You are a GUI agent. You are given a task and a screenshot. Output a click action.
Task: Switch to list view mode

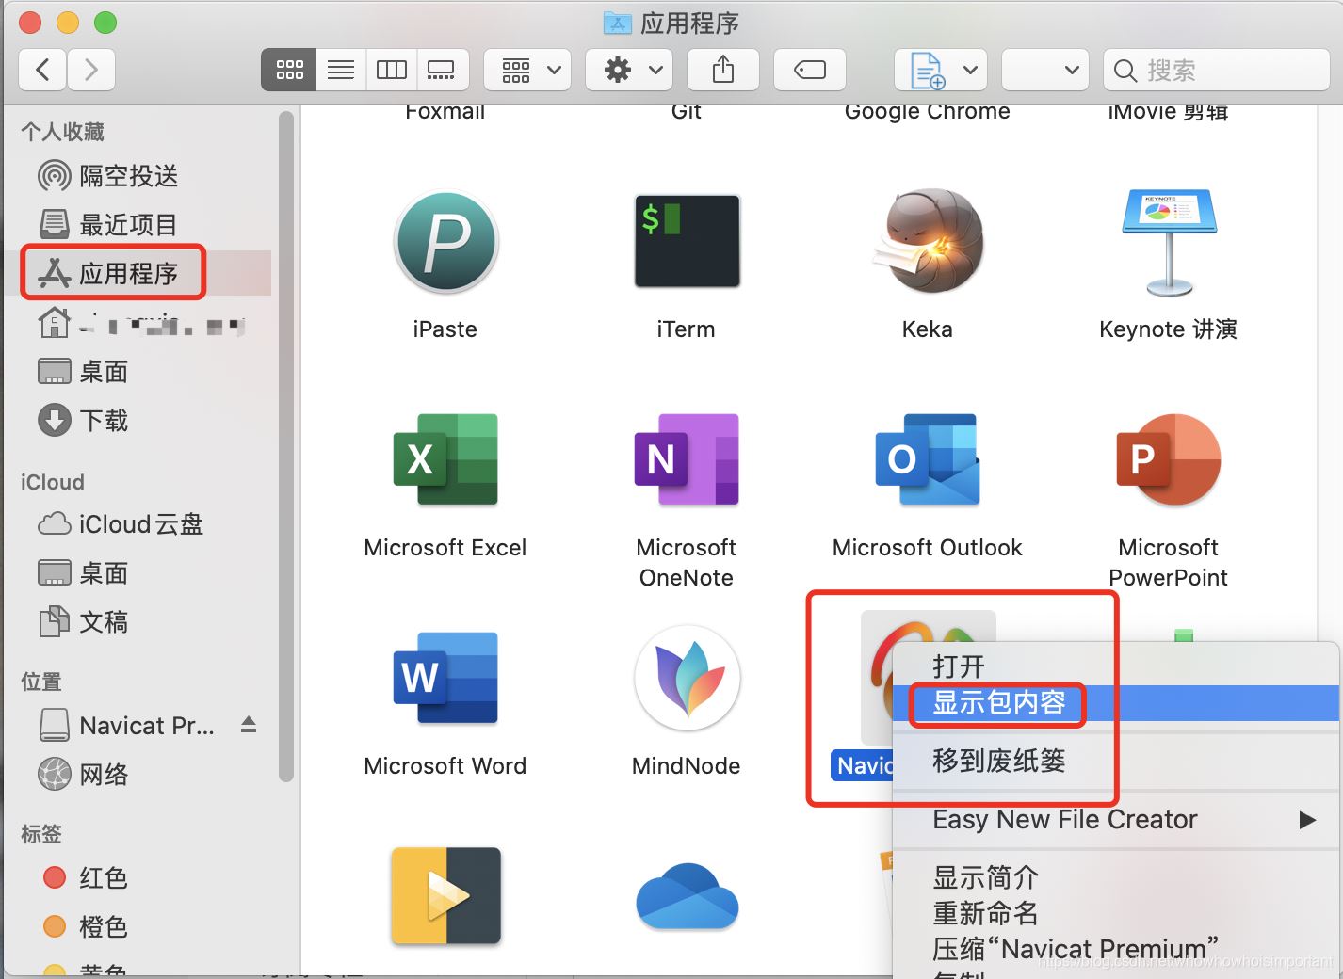coord(340,69)
